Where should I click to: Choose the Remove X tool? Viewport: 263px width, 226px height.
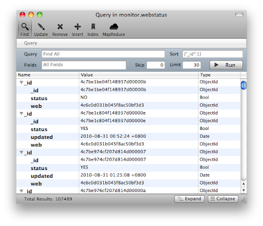click(x=60, y=29)
